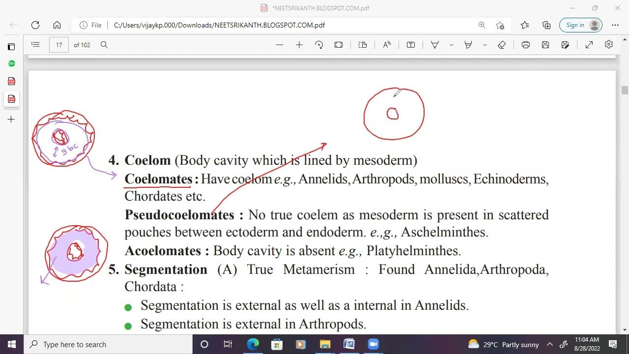Select the active PDF sidebar tab

point(11,99)
